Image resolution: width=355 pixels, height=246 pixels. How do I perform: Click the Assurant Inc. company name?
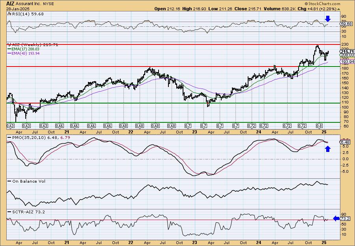[x=28, y=4]
